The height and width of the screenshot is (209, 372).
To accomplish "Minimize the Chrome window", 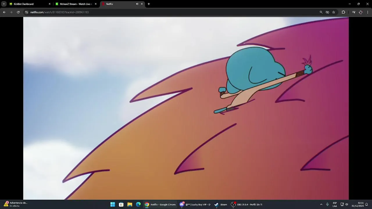I will [350, 4].
